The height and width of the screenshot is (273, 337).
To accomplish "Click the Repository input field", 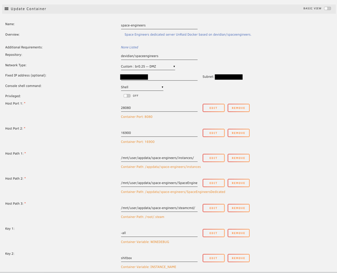I will (x=159, y=56).
